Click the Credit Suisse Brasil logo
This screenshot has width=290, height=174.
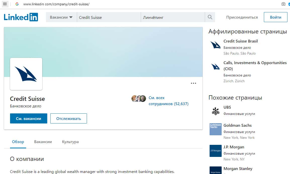pyautogui.click(x=215, y=45)
